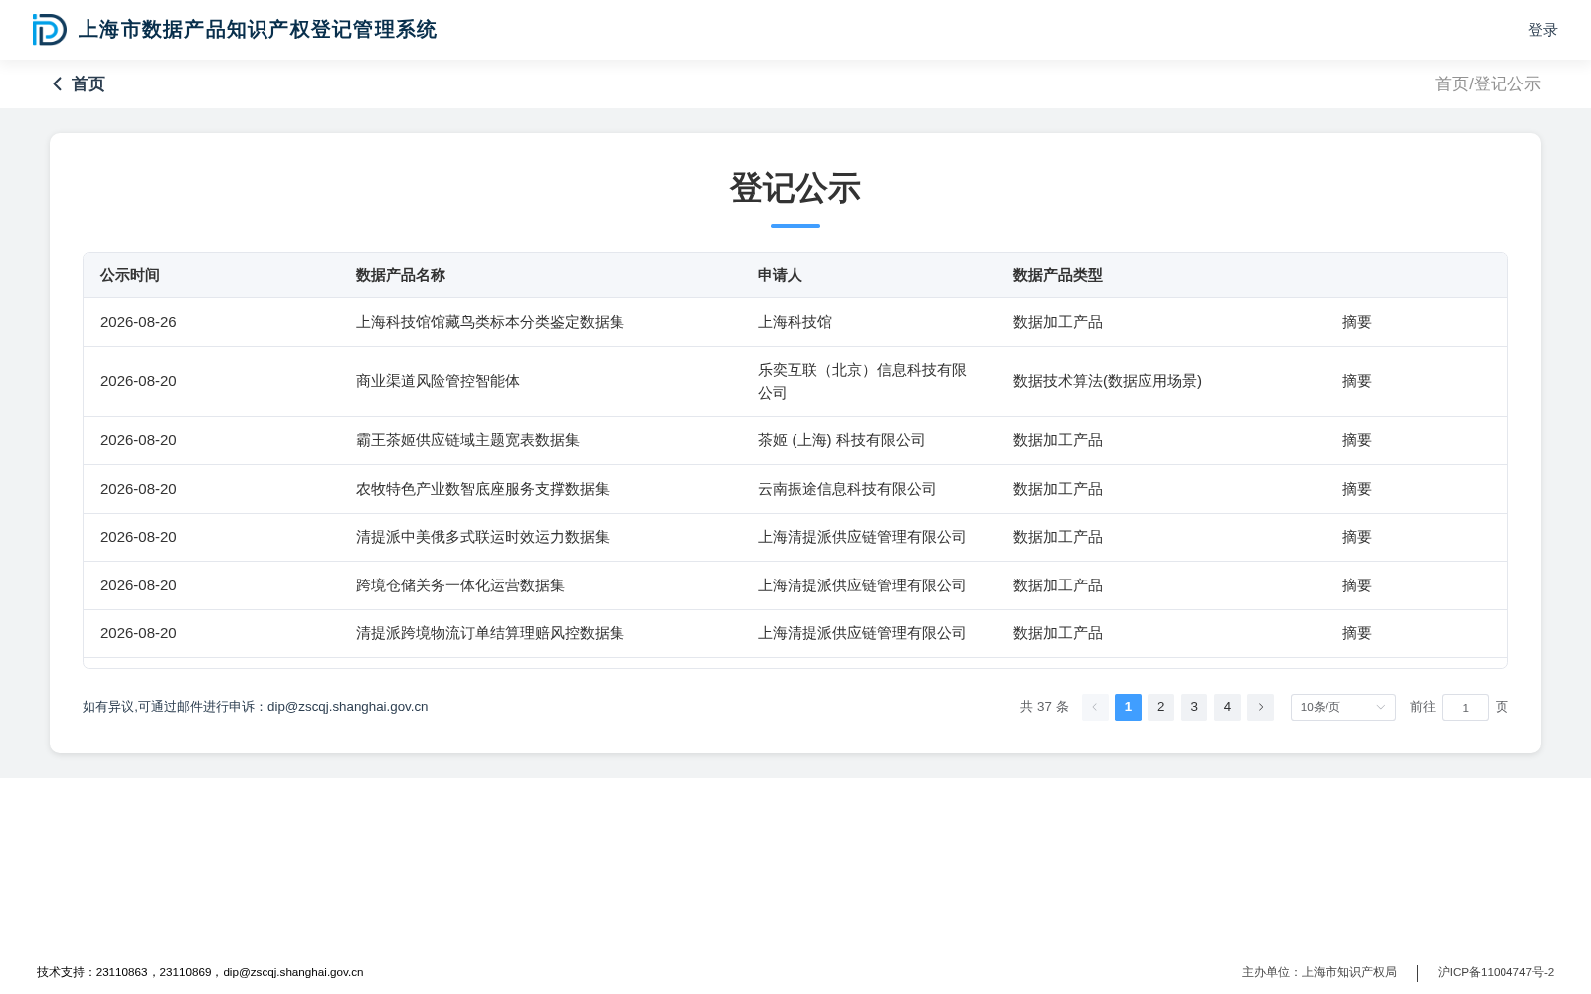The height and width of the screenshot is (994, 1591).
Task: Click applicant 云南振途信息科技有限公司
Action: (846, 489)
